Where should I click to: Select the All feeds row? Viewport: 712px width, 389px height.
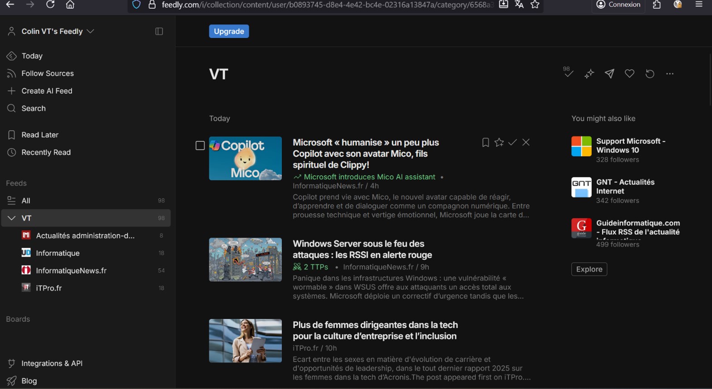(86, 201)
